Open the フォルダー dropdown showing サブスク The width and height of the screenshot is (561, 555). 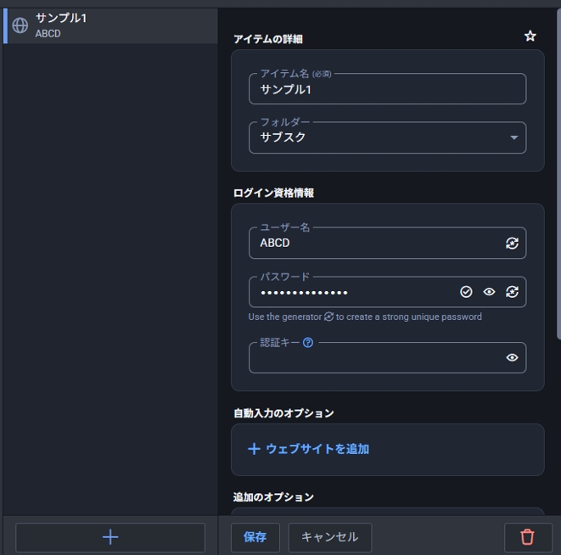pyautogui.click(x=387, y=137)
